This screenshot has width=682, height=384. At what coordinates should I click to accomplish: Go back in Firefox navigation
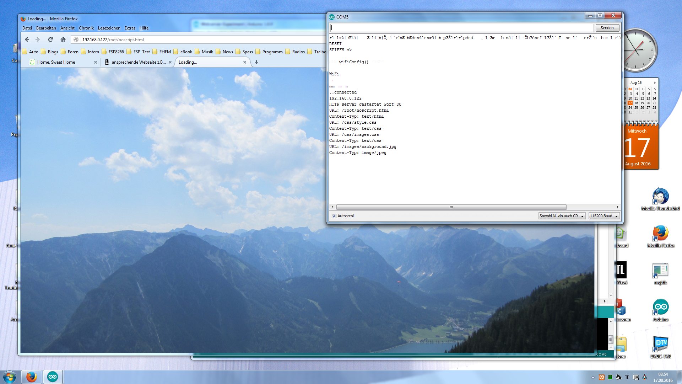pos(27,39)
